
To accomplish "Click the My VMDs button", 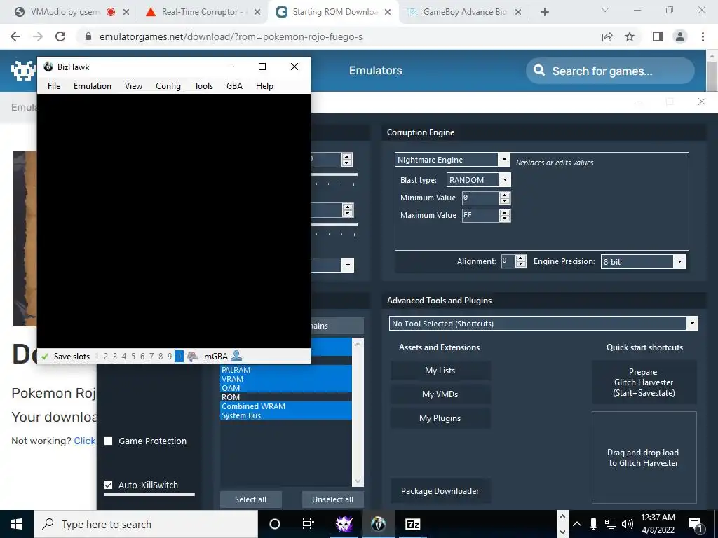I will pos(440,394).
